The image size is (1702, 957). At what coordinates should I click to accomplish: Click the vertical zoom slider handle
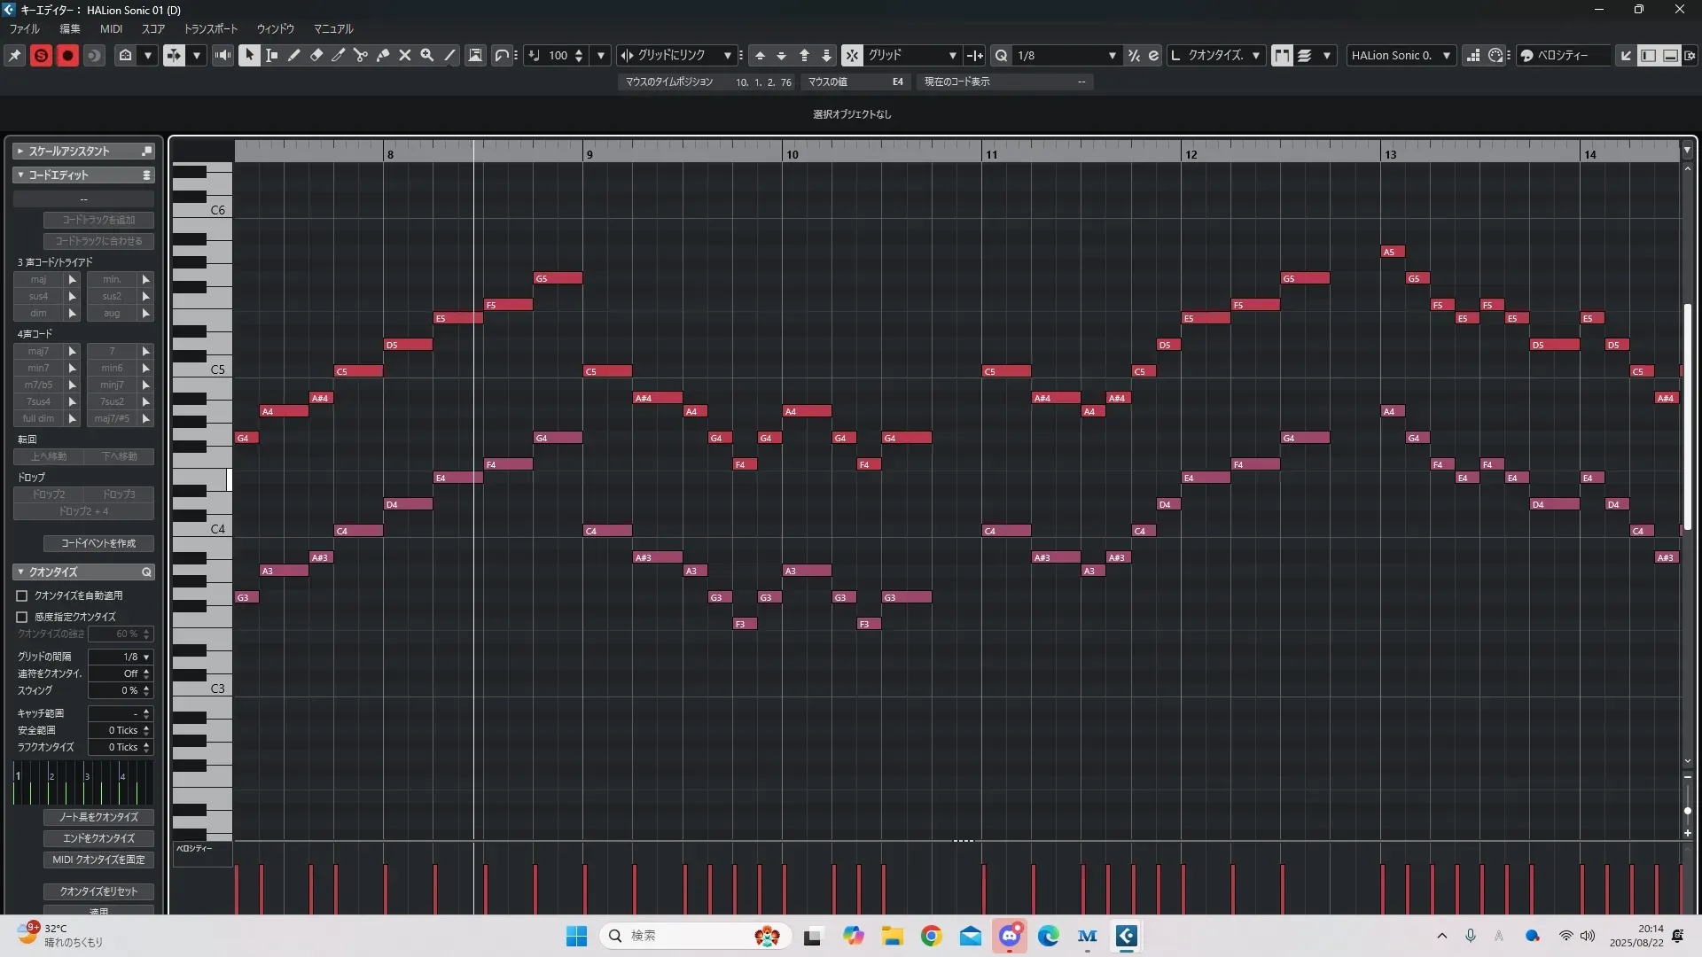coord(1687,811)
